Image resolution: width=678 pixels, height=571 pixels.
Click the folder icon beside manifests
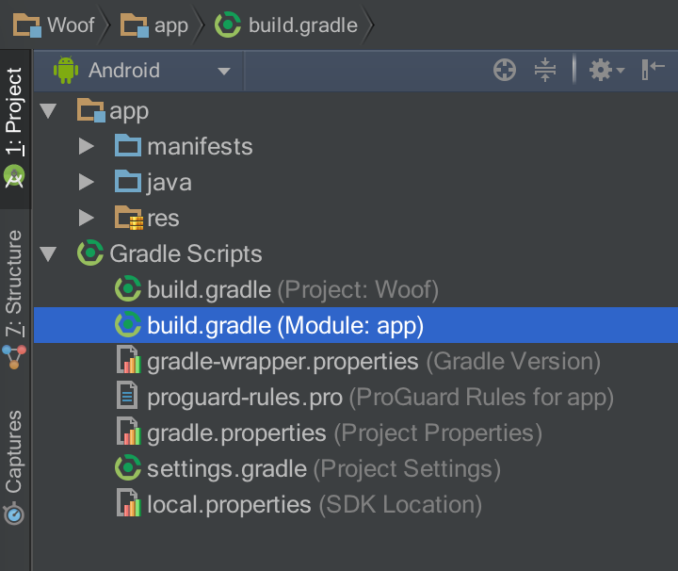(128, 145)
